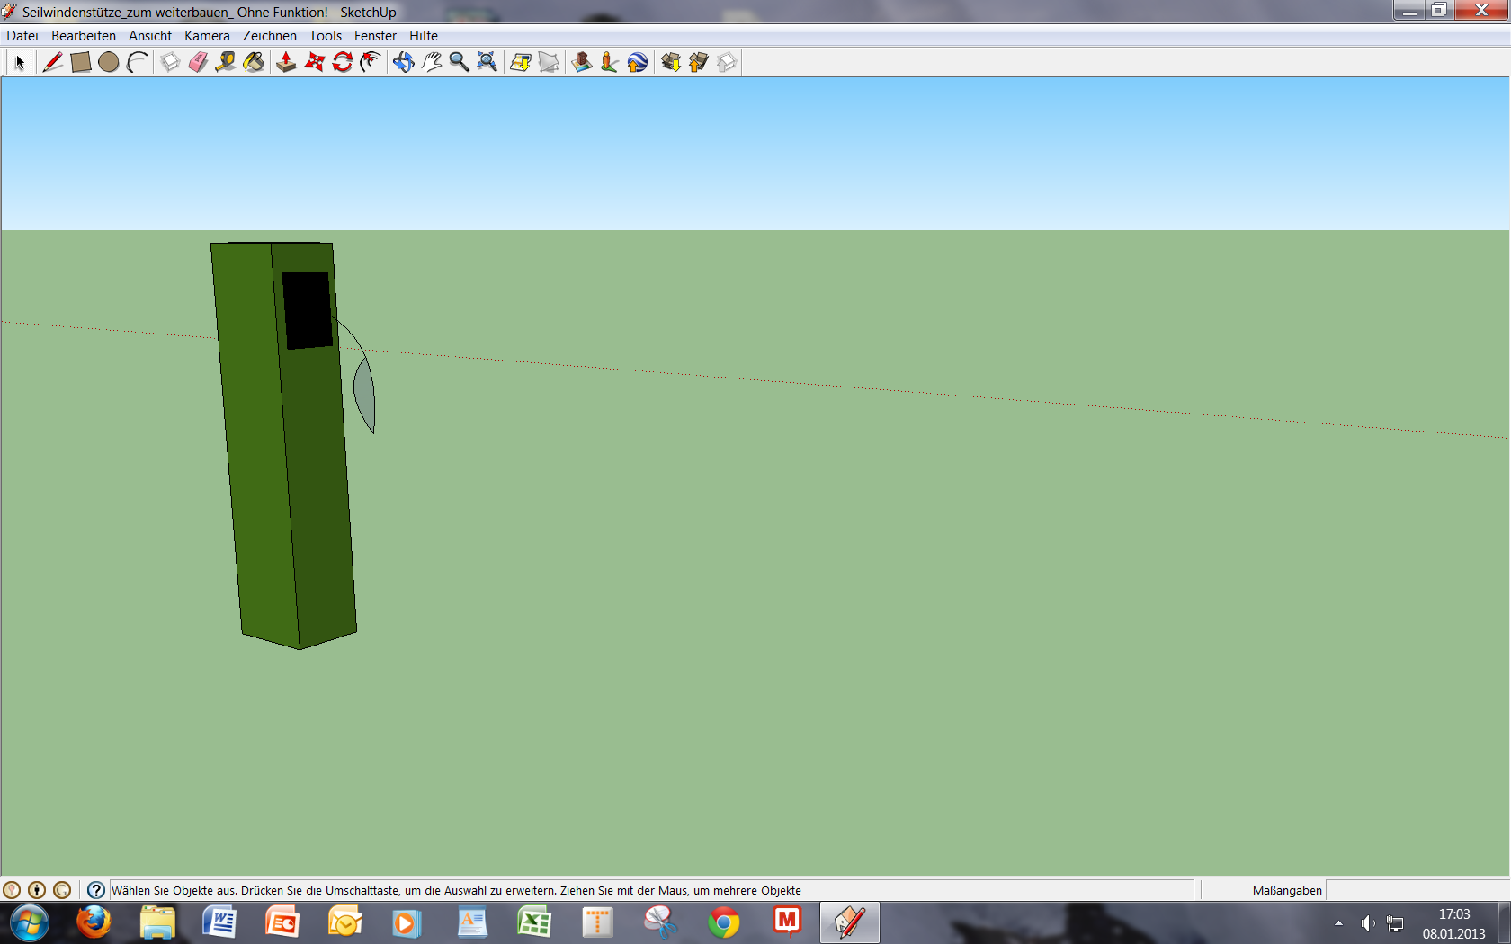This screenshot has height=944, width=1511.
Task: Open the Instructor help question mark
Action: point(96,890)
